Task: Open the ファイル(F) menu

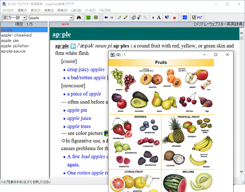Action: click(8, 10)
